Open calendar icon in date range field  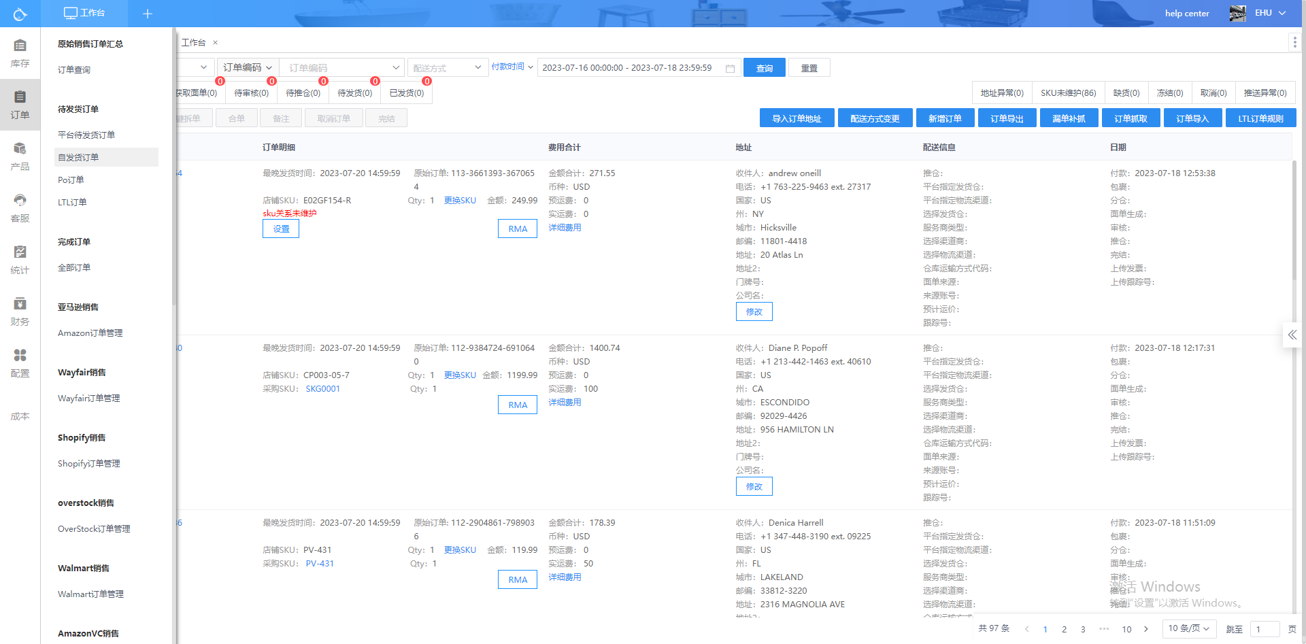[x=730, y=68]
